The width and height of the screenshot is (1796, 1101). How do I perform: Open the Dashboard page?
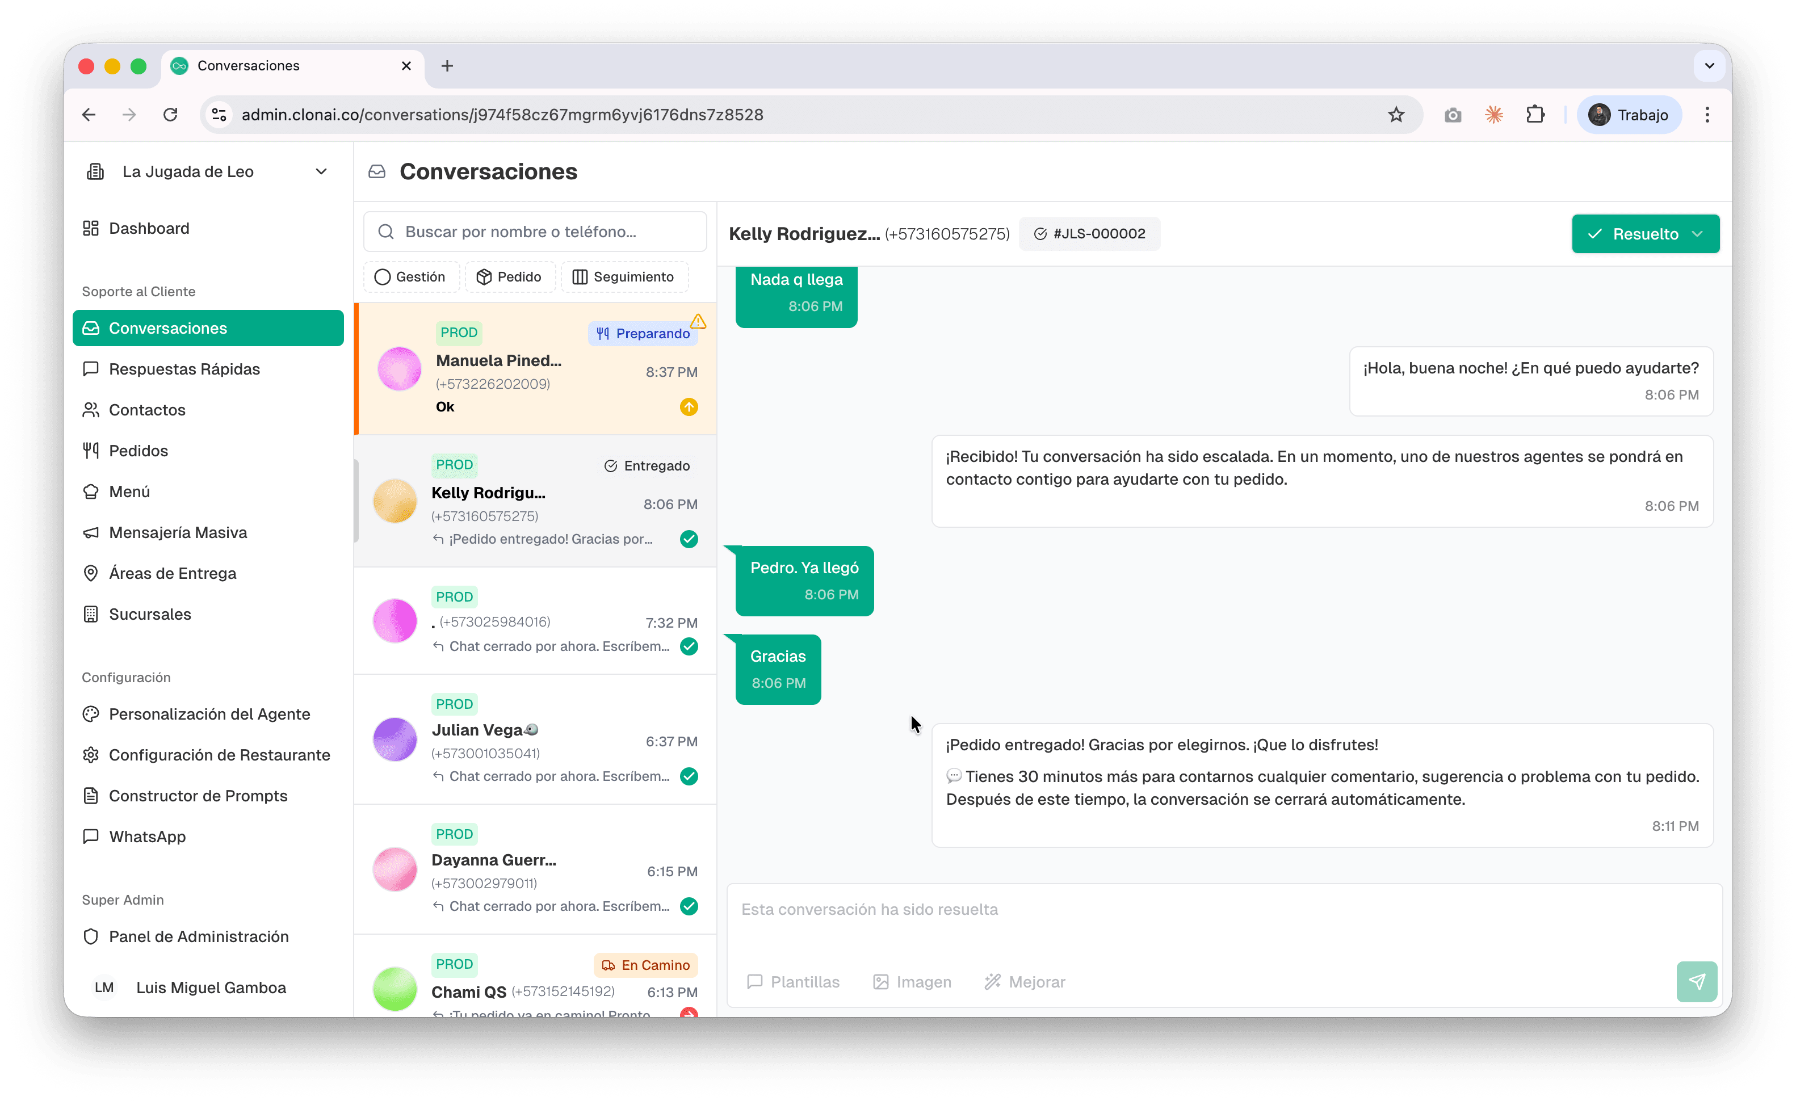tap(208, 228)
